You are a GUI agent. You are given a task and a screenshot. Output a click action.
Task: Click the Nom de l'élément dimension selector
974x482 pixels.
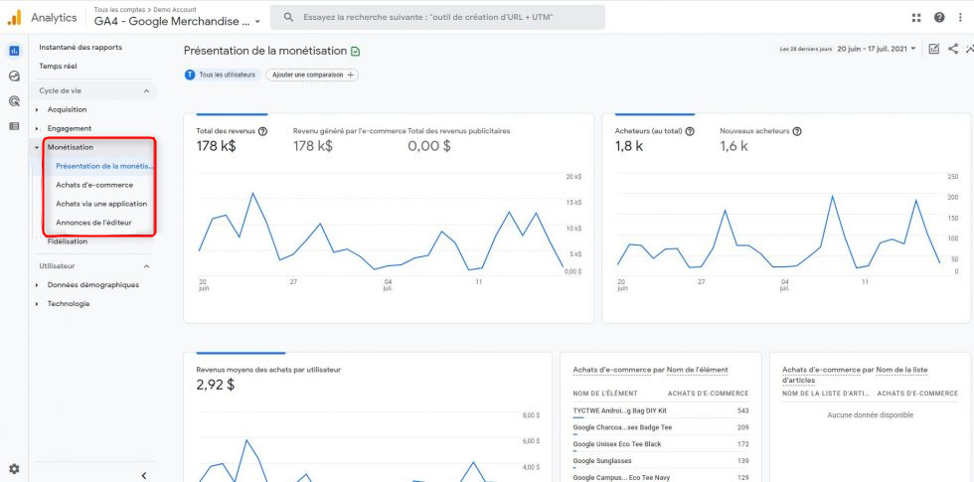coord(697,370)
